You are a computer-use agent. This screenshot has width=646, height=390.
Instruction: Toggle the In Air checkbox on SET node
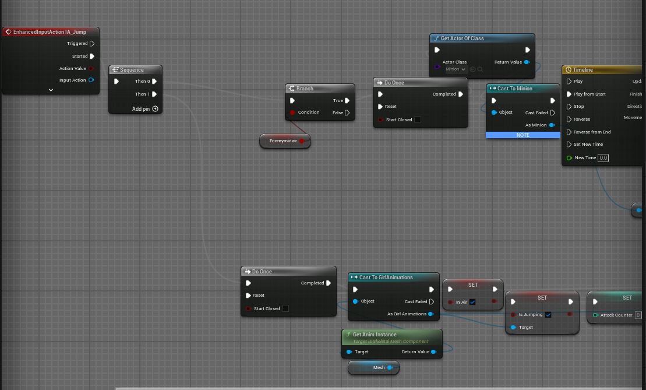tap(472, 302)
